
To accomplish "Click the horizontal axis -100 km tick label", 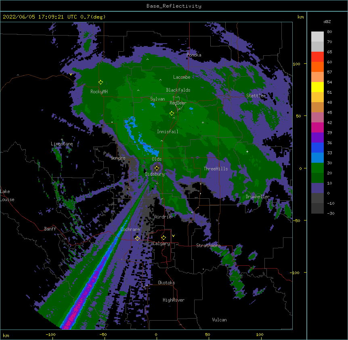I will click(50, 334).
